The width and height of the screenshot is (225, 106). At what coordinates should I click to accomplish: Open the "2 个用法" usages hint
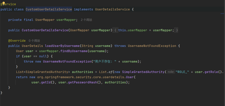[86, 20]
